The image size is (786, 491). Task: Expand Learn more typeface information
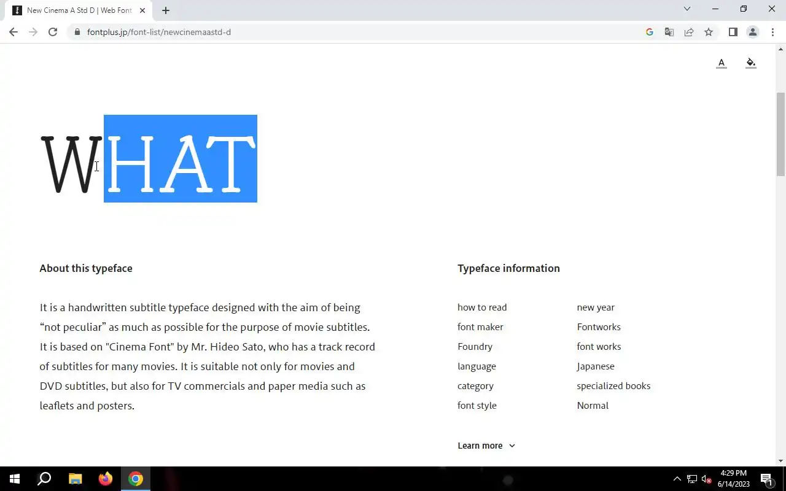[486, 446]
